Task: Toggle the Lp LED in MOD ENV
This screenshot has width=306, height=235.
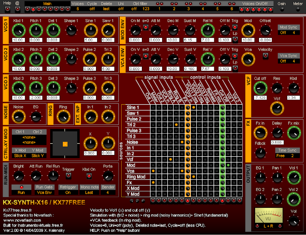Action: [235, 40]
